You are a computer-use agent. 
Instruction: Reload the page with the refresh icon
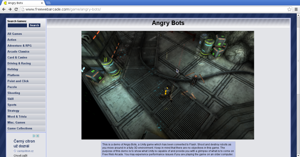16,9
